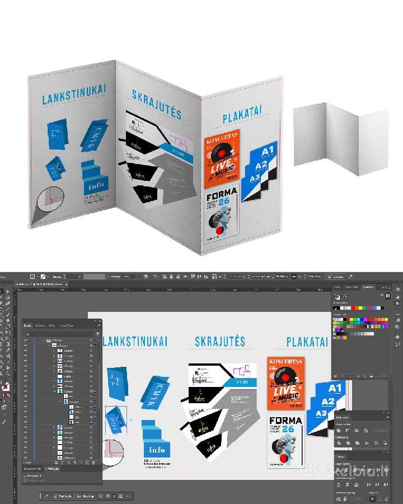Click Unite shape mode in Pathfinder
This screenshot has width=403, height=504.
339,431
